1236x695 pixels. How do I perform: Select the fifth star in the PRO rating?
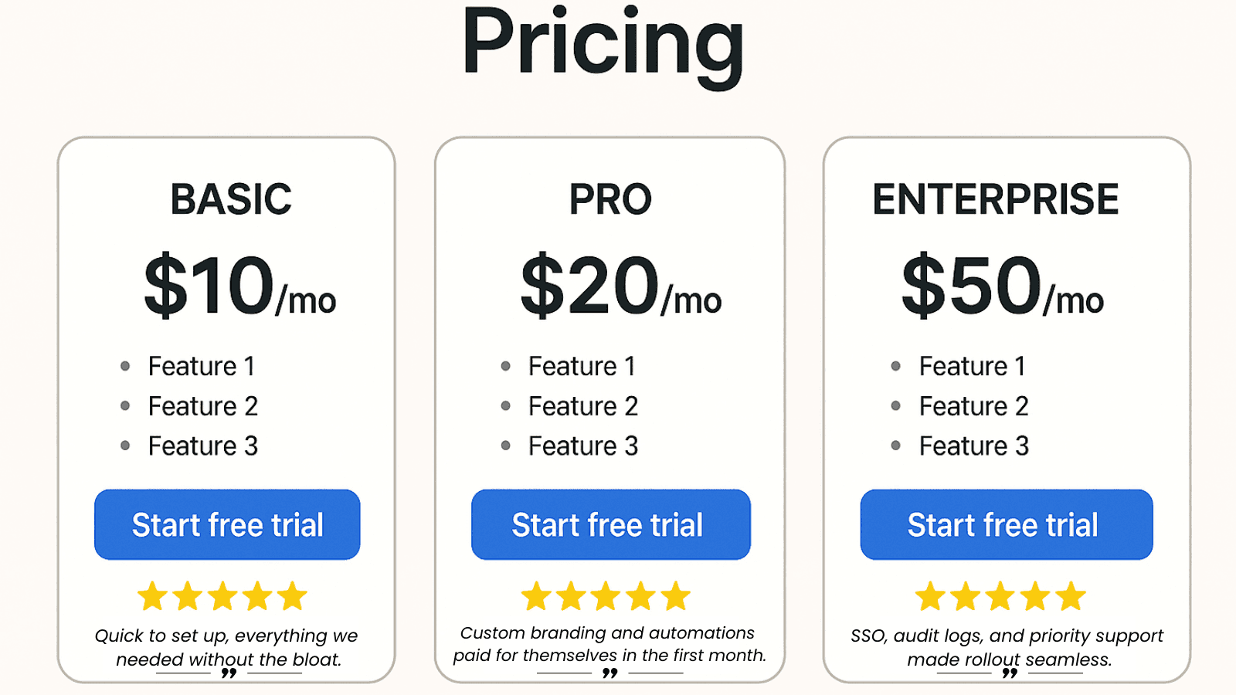[677, 595]
